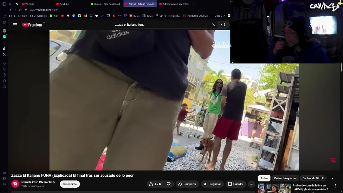Go back with the browser back arrow
The image size is (343, 193).
(11, 10)
